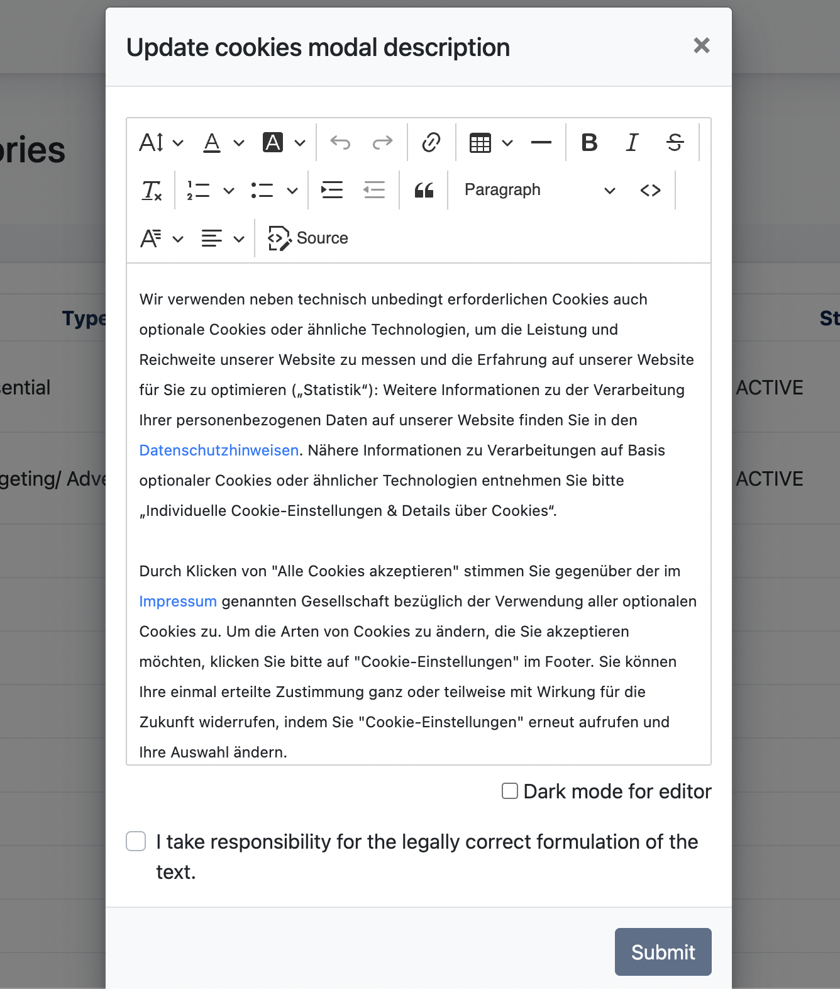Expand font background color arrow
Screen dimensions: 840x989
(x=300, y=143)
